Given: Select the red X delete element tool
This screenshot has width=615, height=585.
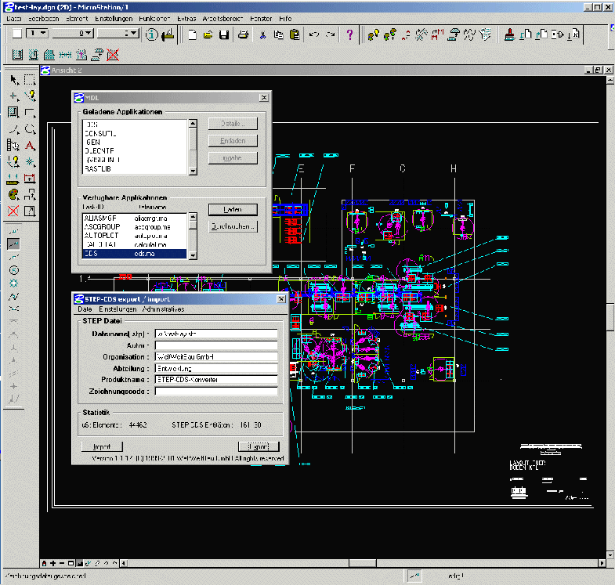Looking at the screenshot, I should point(13,211).
